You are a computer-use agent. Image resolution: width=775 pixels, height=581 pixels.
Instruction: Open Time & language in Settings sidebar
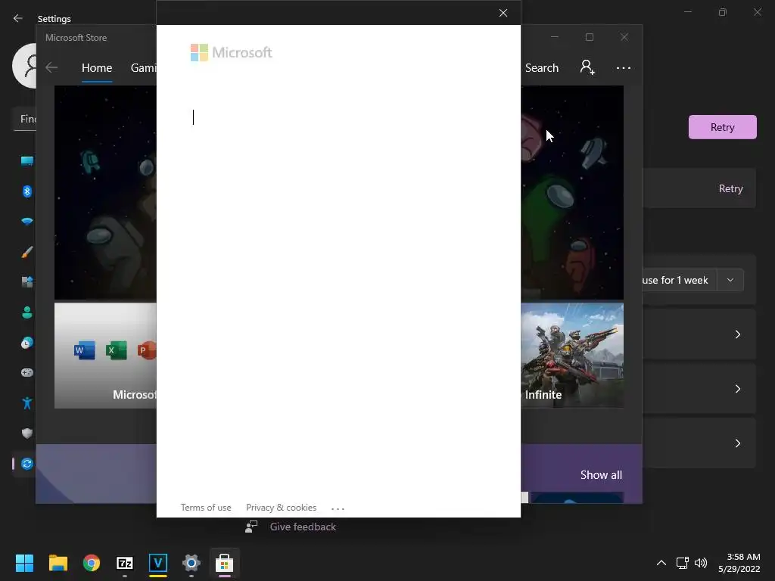(x=26, y=343)
